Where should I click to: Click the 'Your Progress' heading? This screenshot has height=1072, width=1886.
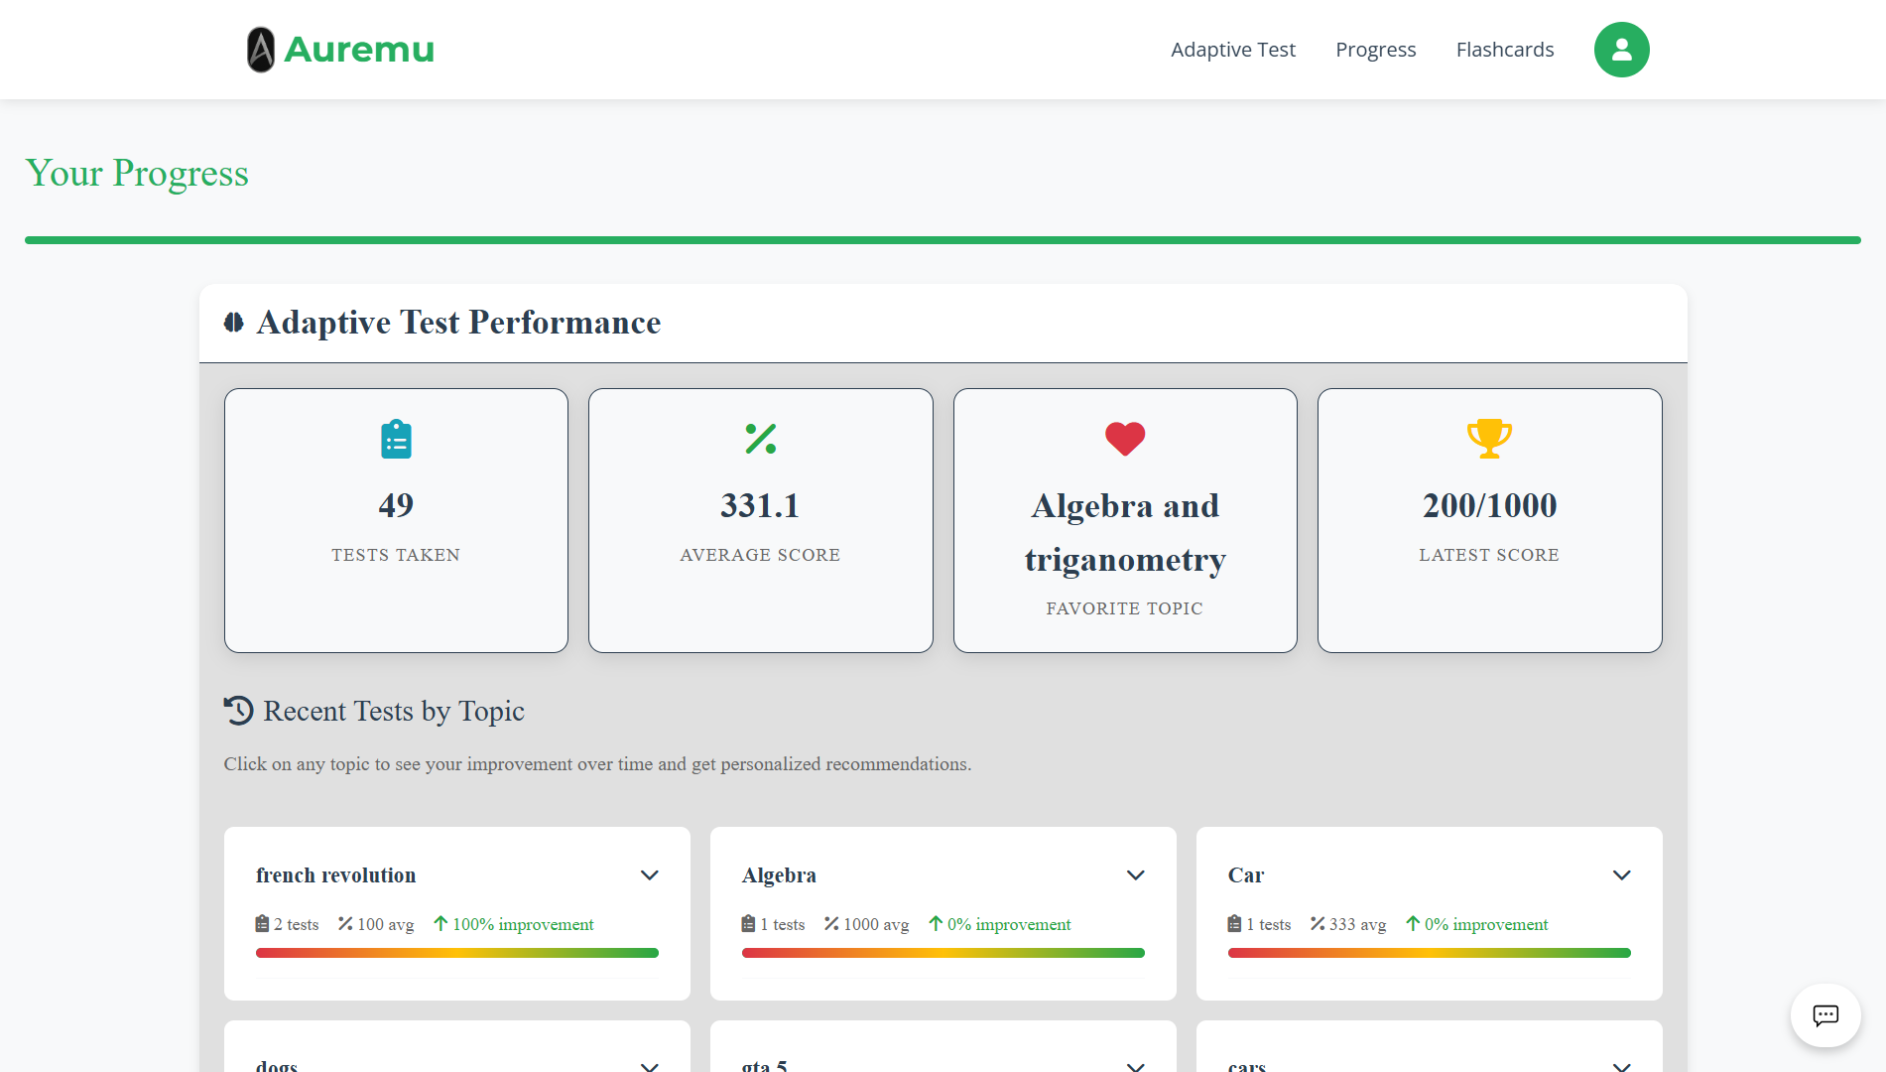[x=137, y=173]
